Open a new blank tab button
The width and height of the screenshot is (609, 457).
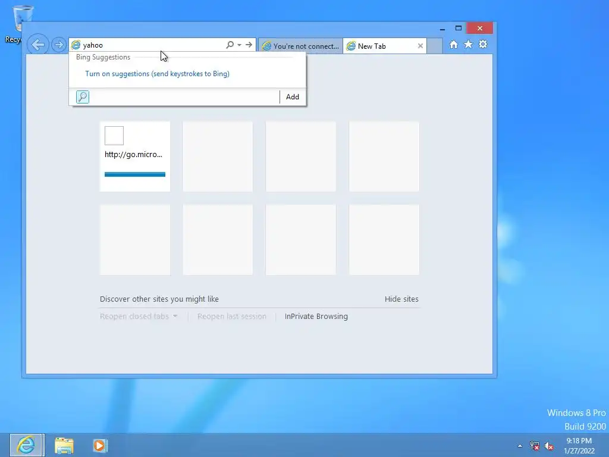pyautogui.click(x=435, y=46)
